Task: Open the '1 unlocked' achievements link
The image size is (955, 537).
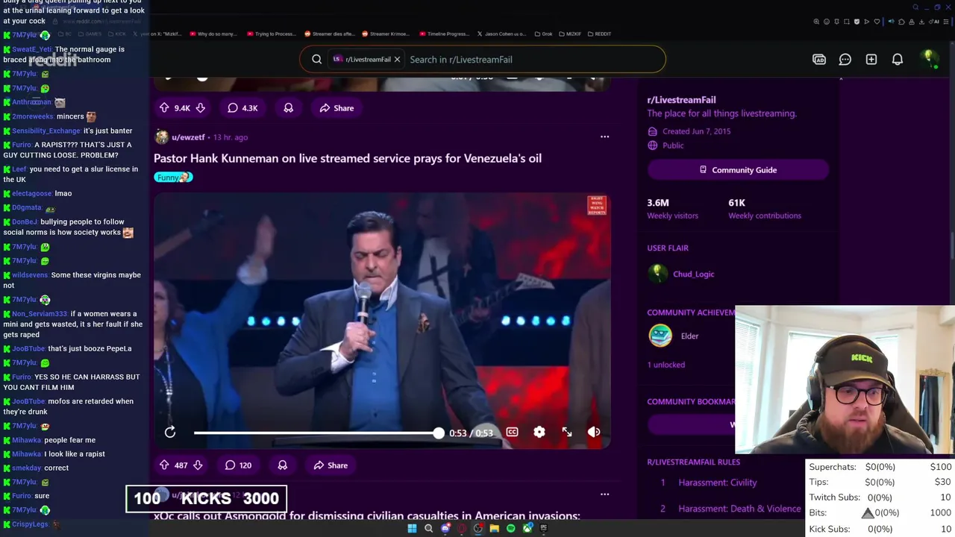Action: [666, 365]
